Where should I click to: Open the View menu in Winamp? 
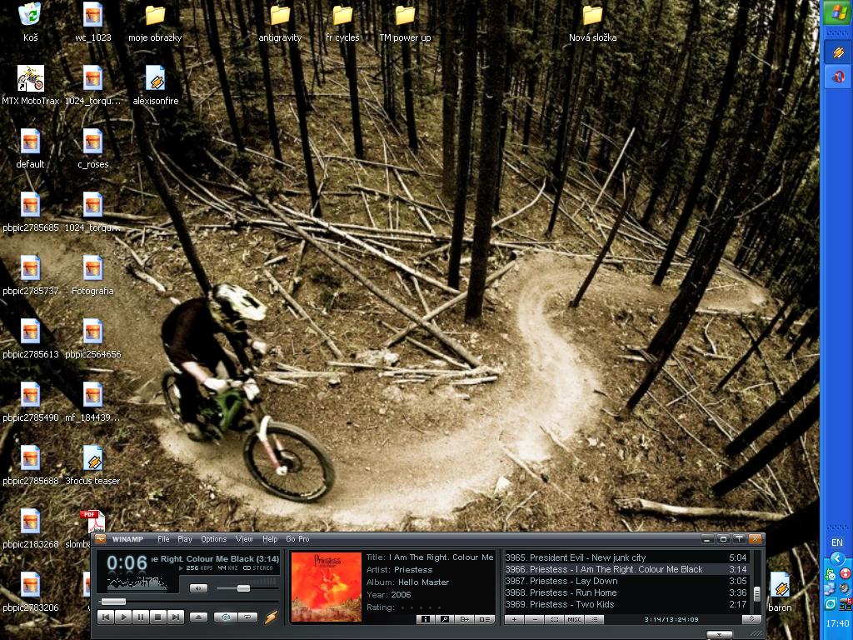(244, 539)
